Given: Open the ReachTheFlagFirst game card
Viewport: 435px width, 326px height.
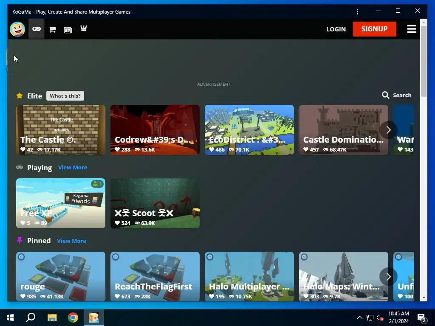Looking at the screenshot, I should (x=155, y=276).
